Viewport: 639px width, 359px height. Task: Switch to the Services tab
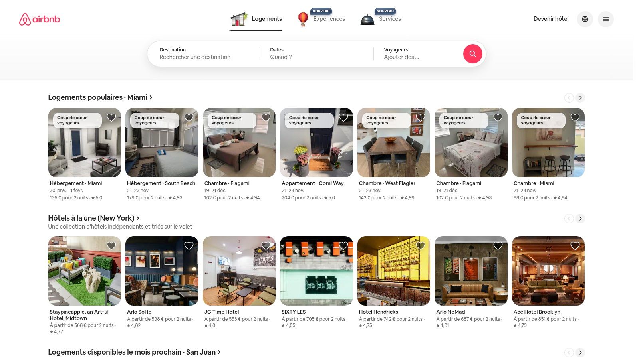coord(380,19)
